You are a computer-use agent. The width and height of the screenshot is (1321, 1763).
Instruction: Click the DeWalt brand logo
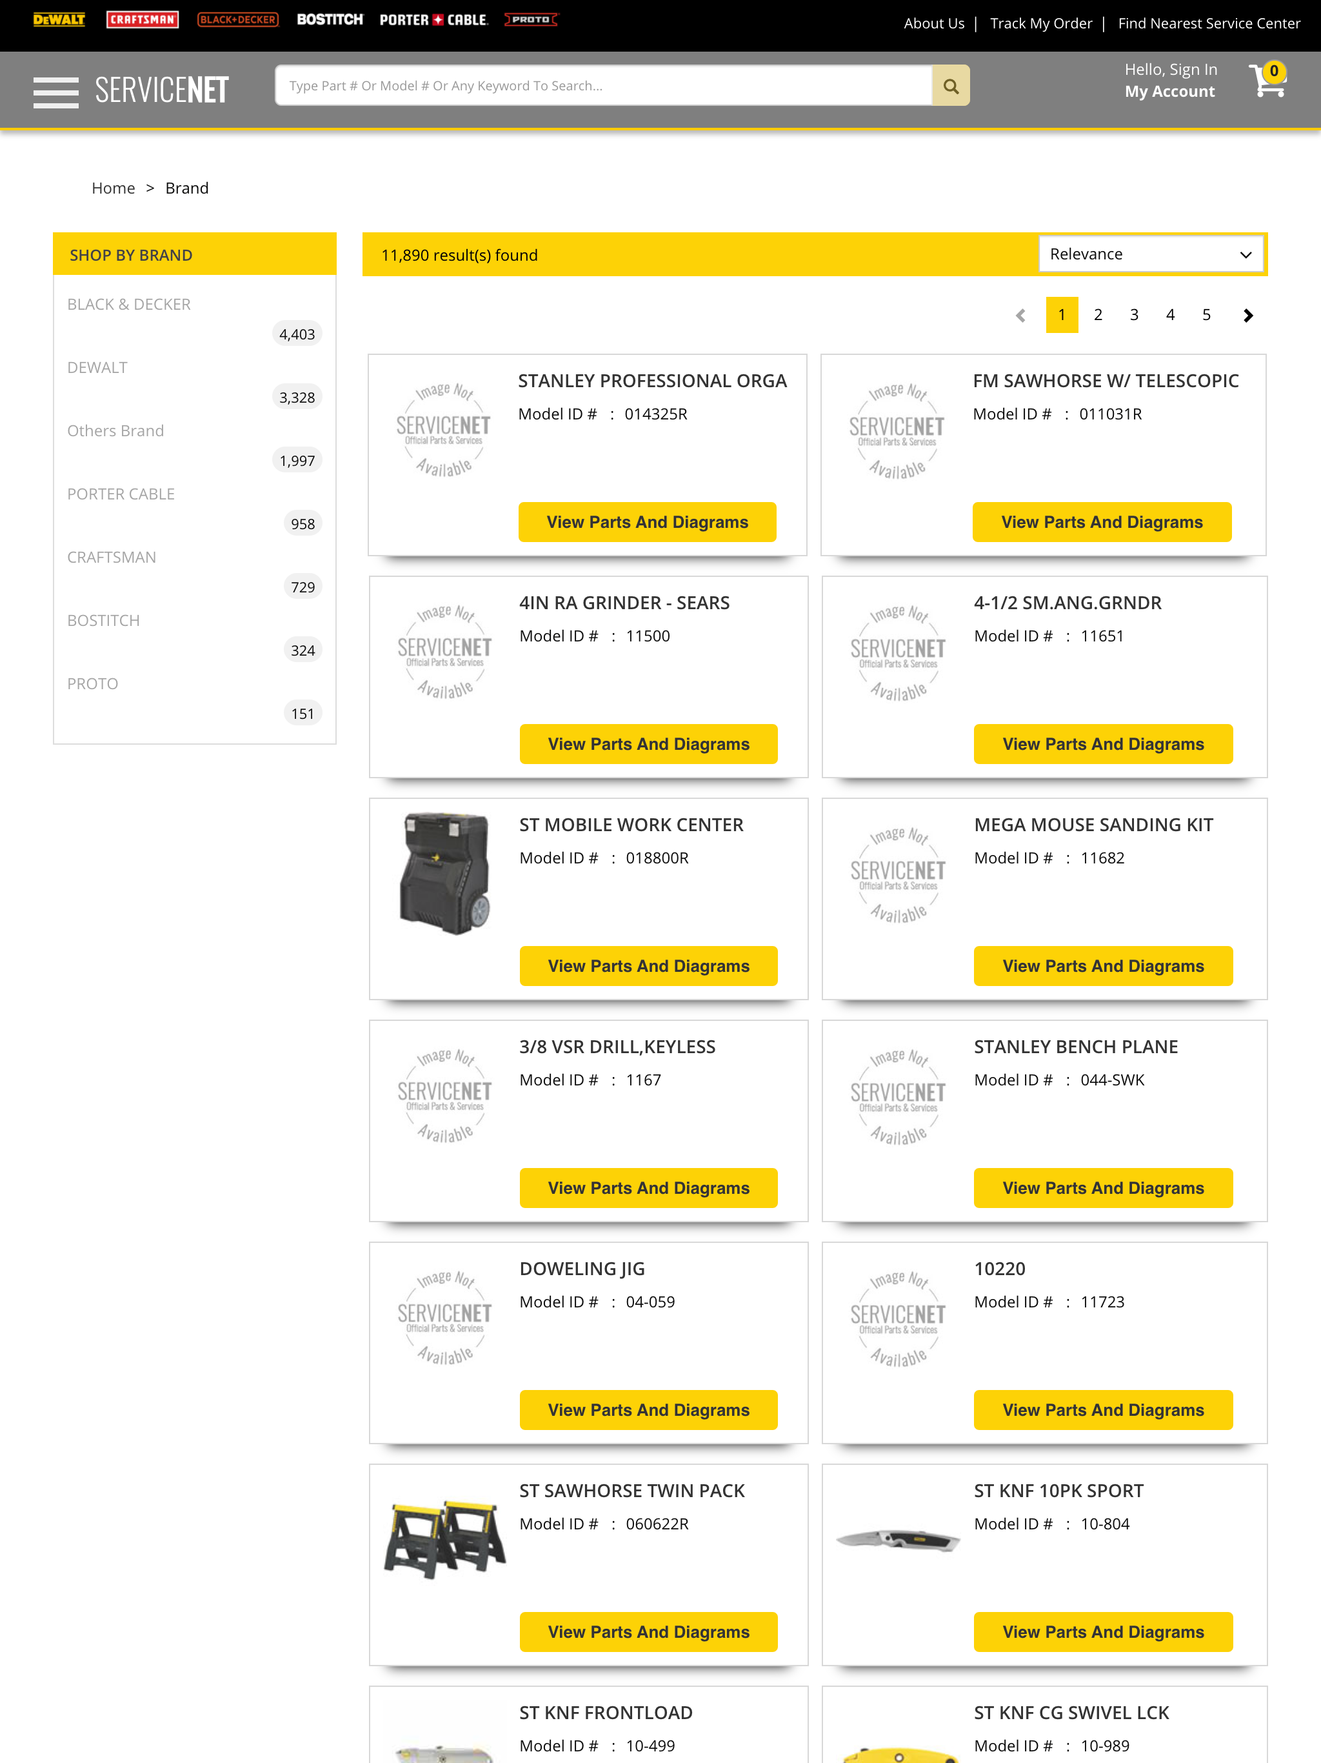click(x=59, y=20)
